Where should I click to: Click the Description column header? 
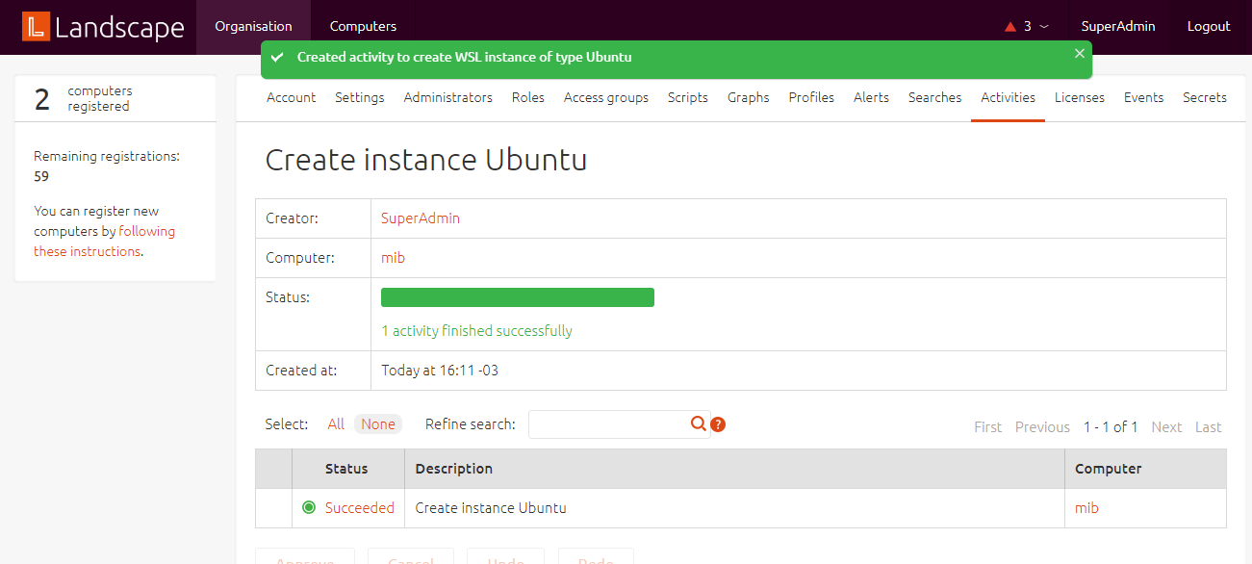454,469
